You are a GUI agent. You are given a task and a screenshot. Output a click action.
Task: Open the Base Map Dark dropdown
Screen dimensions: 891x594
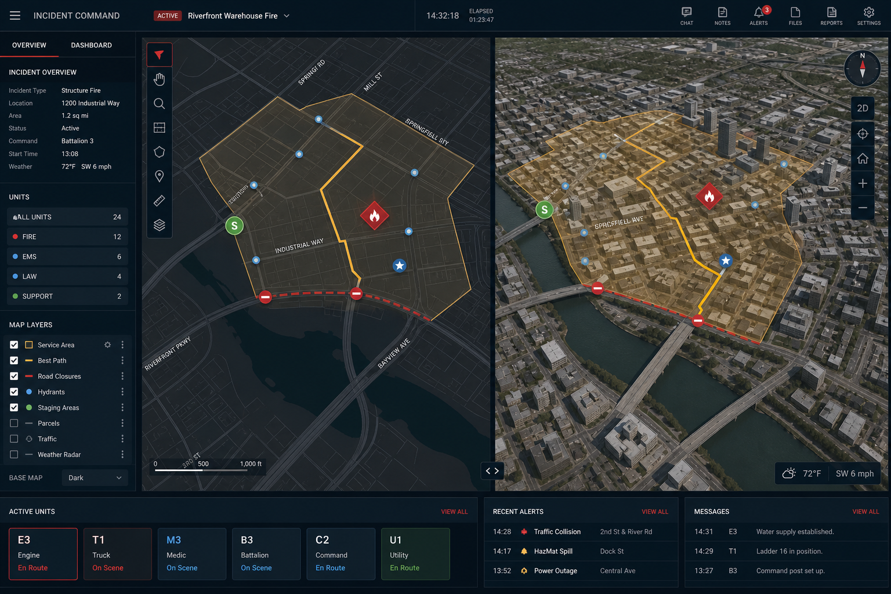point(95,478)
